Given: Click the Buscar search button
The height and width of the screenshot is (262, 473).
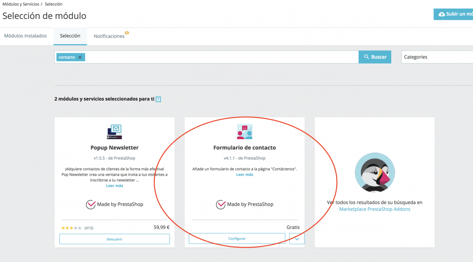Looking at the screenshot, I should pyautogui.click(x=375, y=57).
